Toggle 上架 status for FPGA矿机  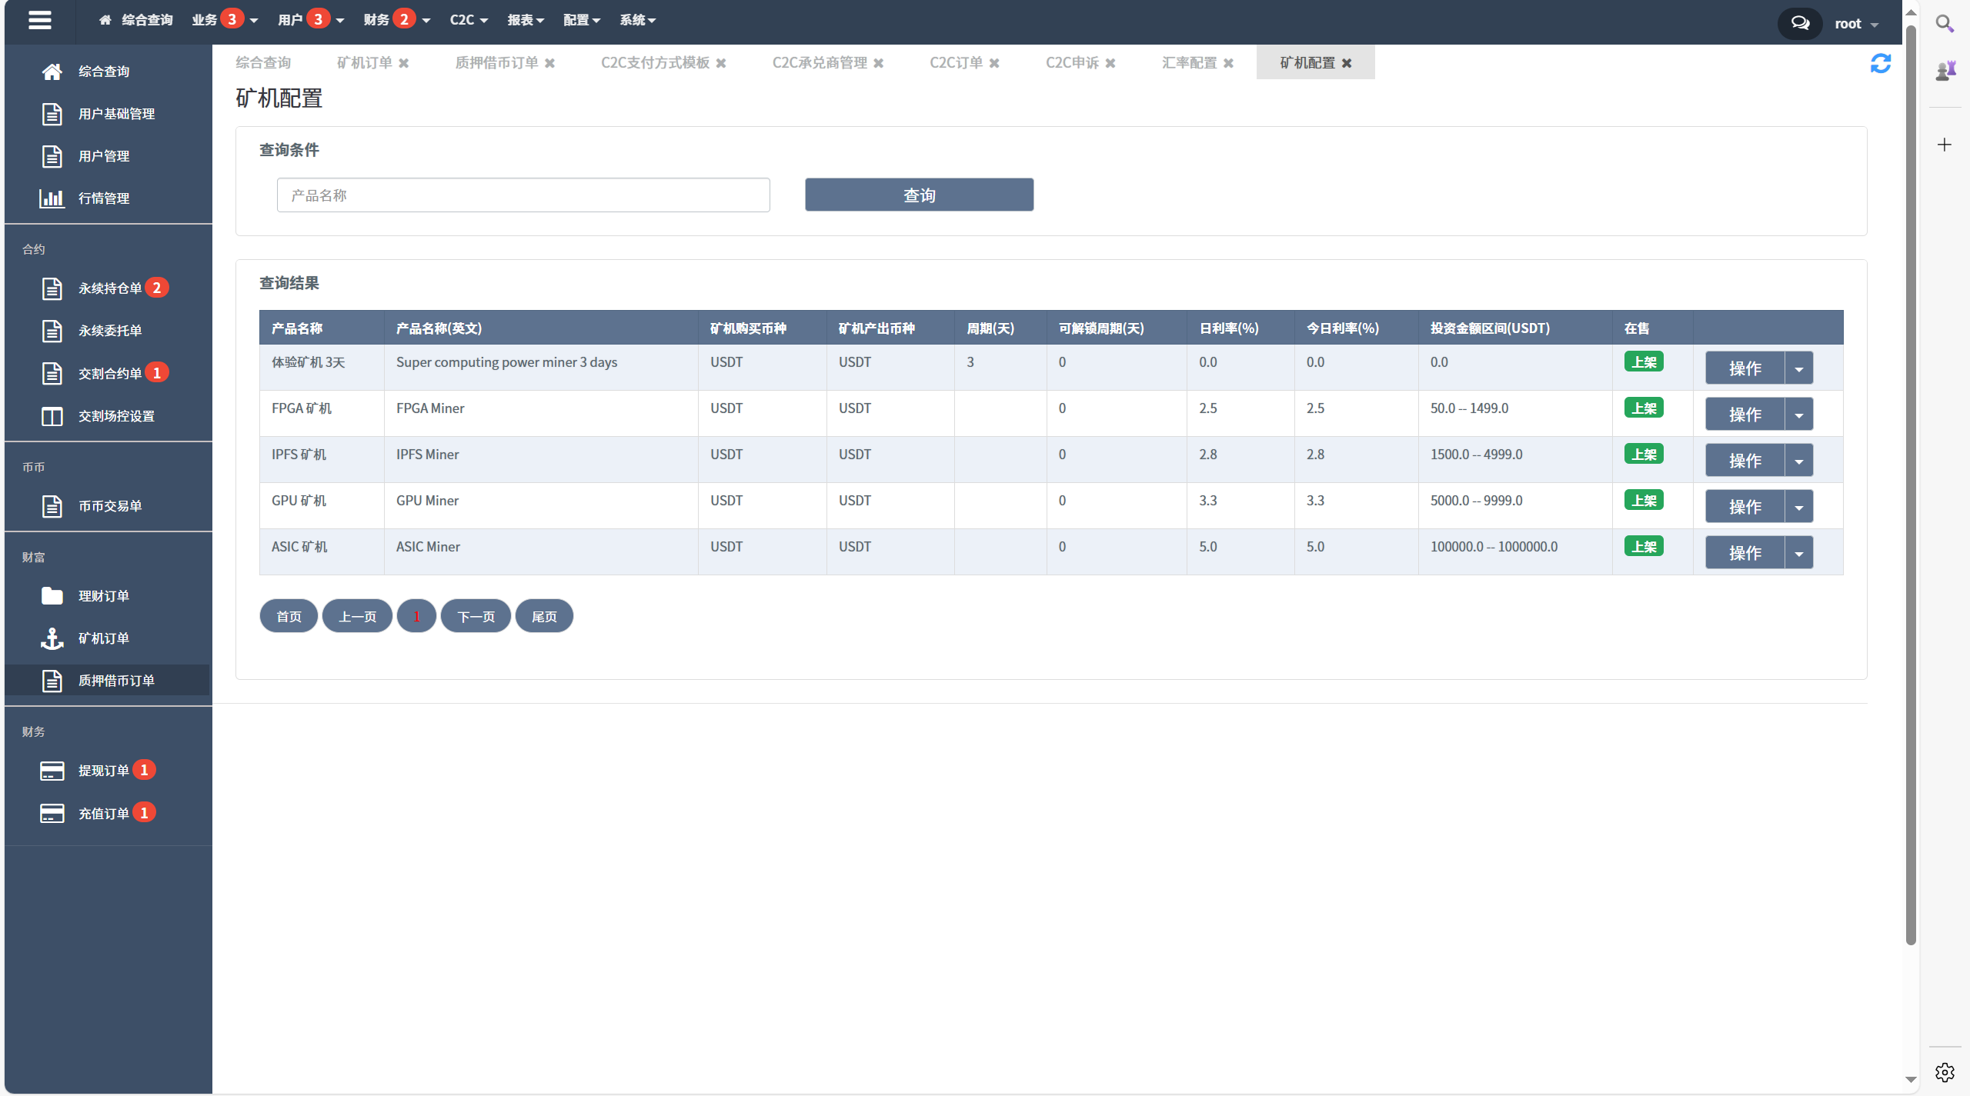1644,408
